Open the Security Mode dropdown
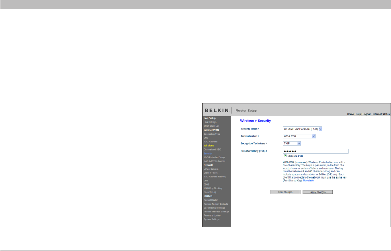 [303, 129]
